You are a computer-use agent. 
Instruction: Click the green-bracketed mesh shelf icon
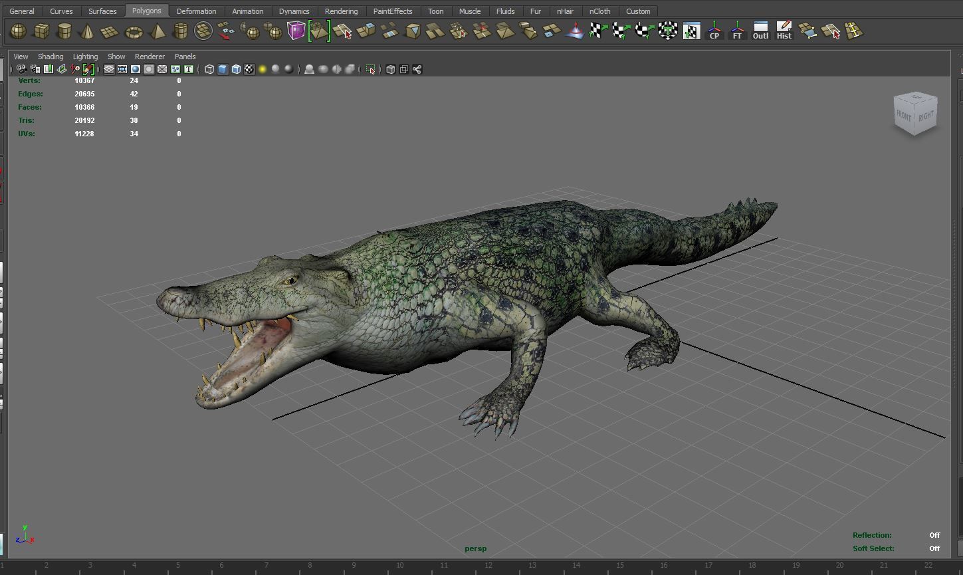pyautogui.click(x=319, y=31)
